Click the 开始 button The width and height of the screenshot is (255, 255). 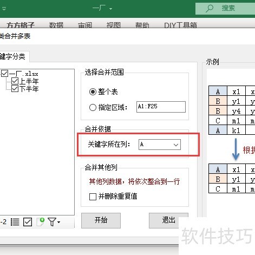pyautogui.click(x=101, y=220)
